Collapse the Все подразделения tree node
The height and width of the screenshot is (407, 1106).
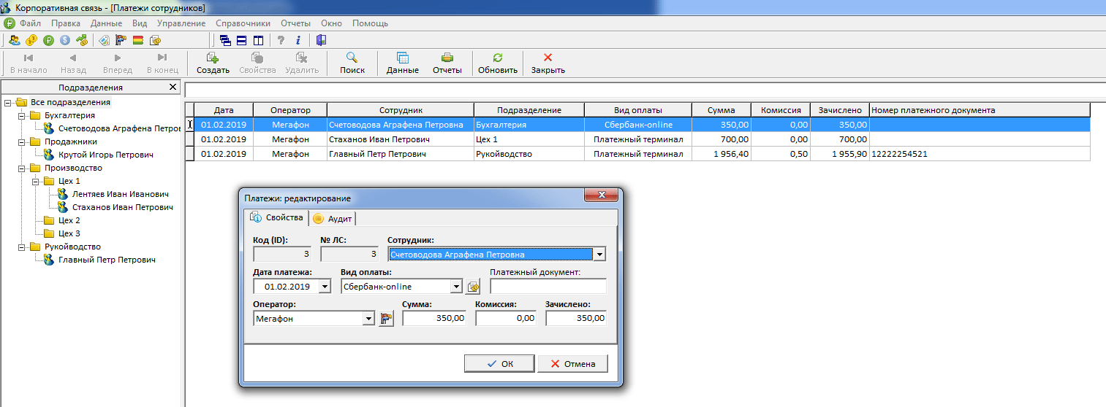pyautogui.click(x=7, y=102)
